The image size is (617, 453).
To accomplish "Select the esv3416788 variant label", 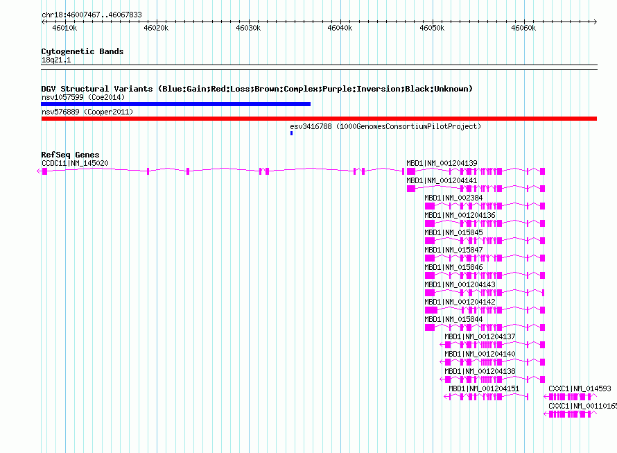I will pyautogui.click(x=385, y=126).
